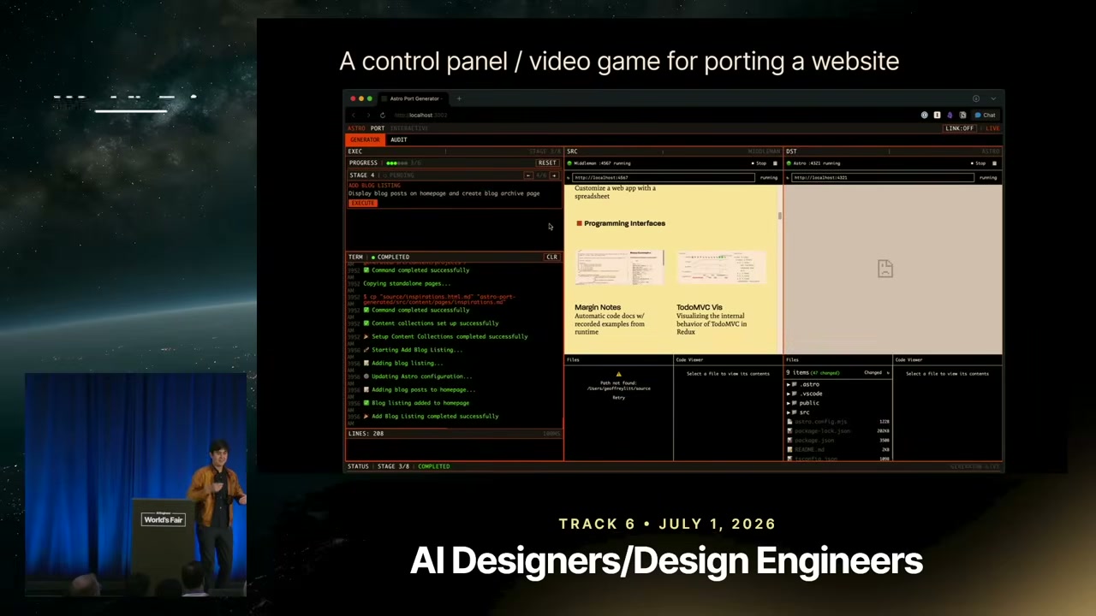The width and height of the screenshot is (1096, 616).
Task: Click square stop icon in DST panel
Action: (x=994, y=163)
